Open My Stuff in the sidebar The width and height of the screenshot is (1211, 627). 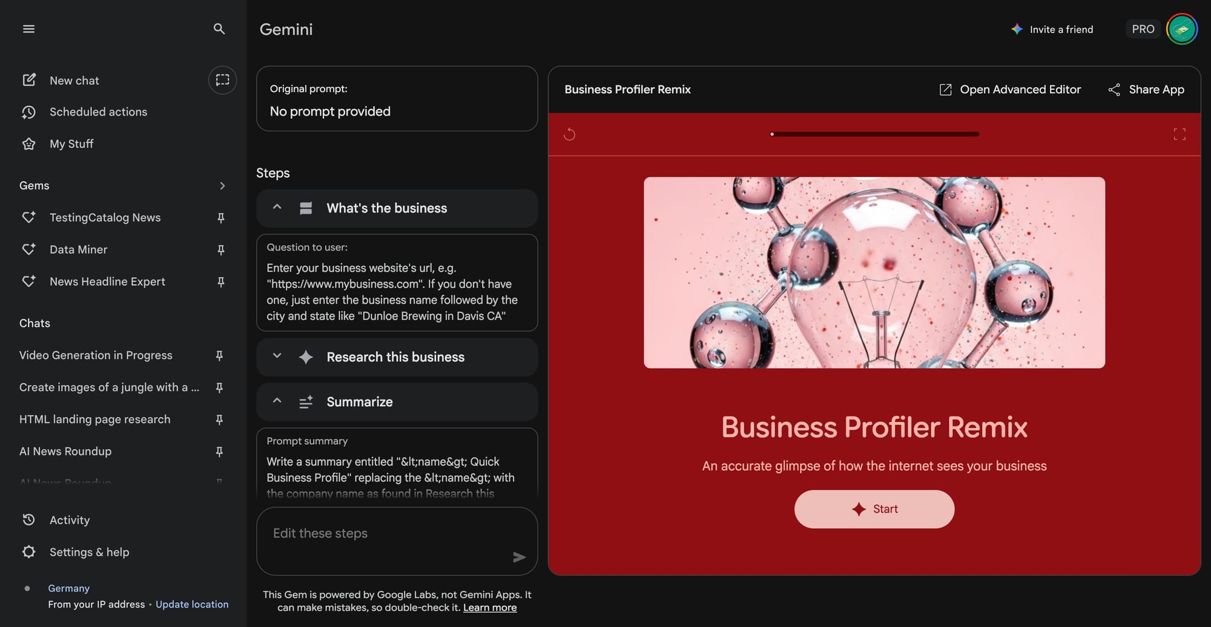click(71, 144)
